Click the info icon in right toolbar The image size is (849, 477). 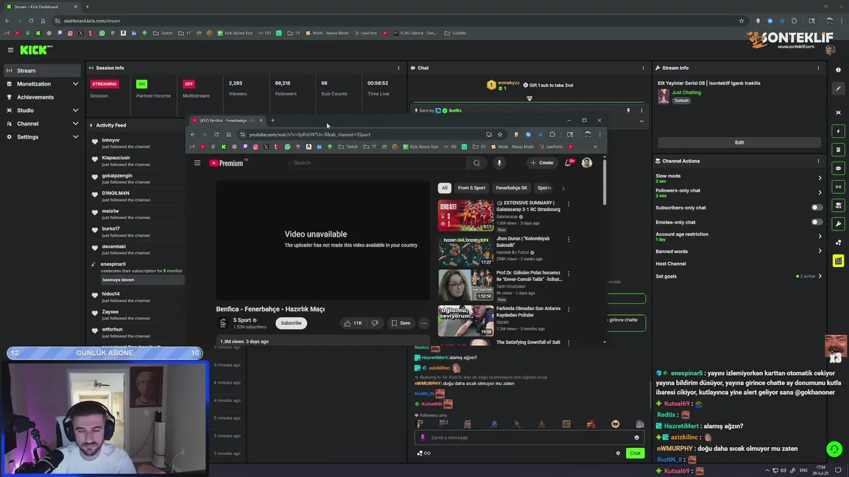coord(838,70)
